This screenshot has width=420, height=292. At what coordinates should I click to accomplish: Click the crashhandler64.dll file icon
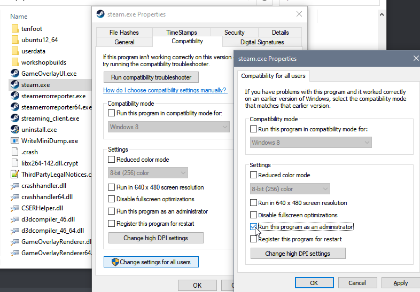click(x=15, y=197)
